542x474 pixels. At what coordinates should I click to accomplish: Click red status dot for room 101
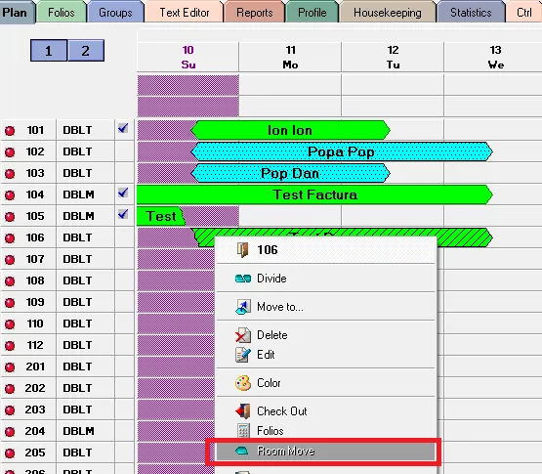pos(10,131)
